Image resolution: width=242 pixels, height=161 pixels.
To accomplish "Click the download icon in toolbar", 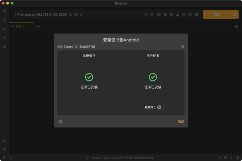I will (x=177, y=15).
